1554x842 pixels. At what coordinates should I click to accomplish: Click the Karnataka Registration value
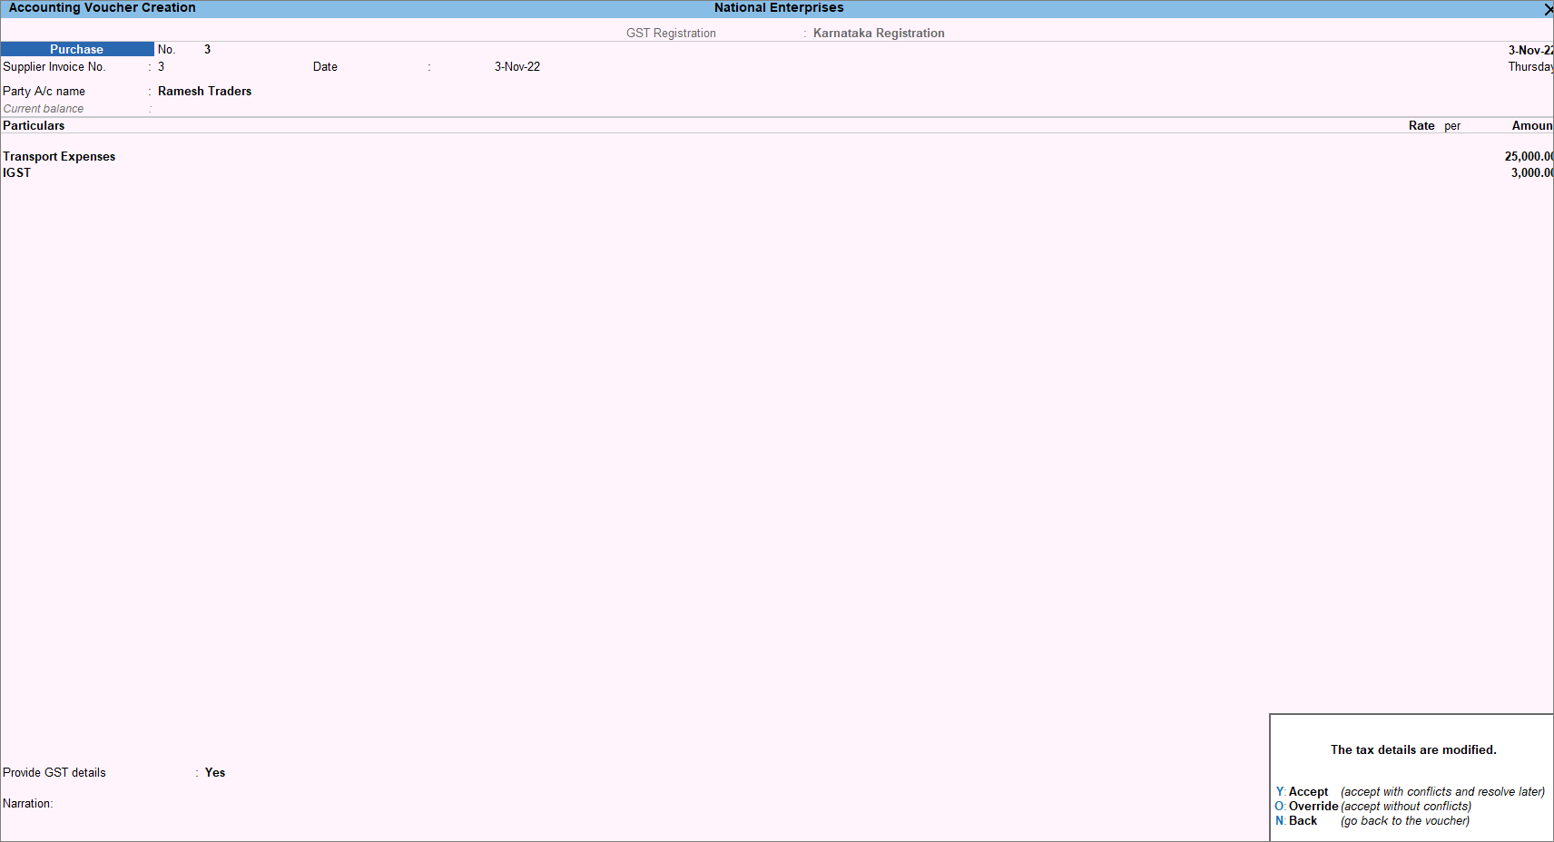pos(879,33)
